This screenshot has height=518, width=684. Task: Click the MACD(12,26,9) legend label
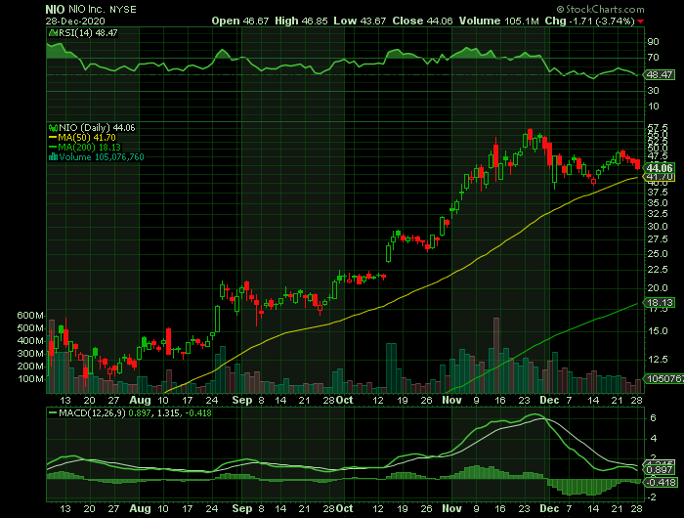[92, 412]
